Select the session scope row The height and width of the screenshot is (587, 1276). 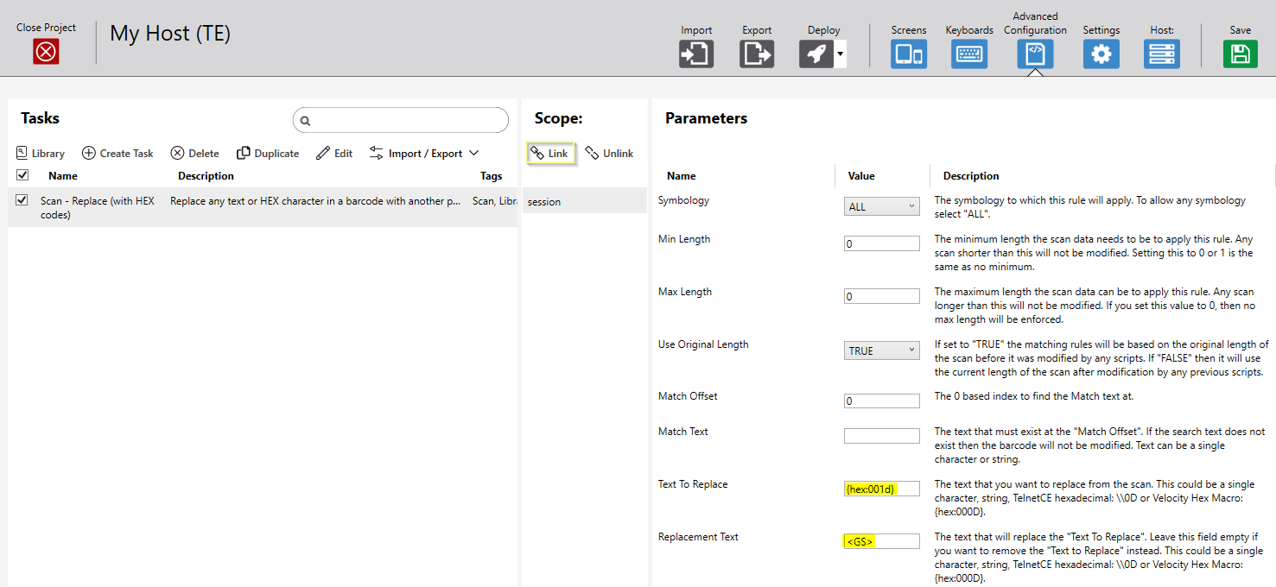(585, 201)
